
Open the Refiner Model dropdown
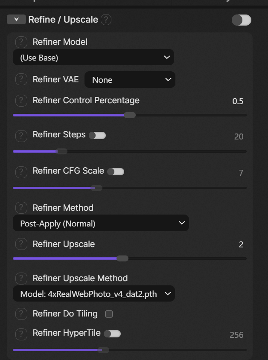click(93, 58)
